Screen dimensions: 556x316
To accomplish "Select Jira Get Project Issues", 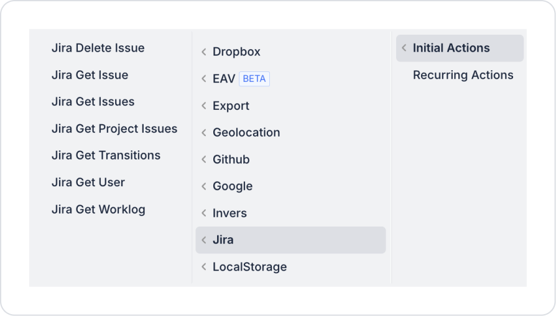I will point(114,129).
